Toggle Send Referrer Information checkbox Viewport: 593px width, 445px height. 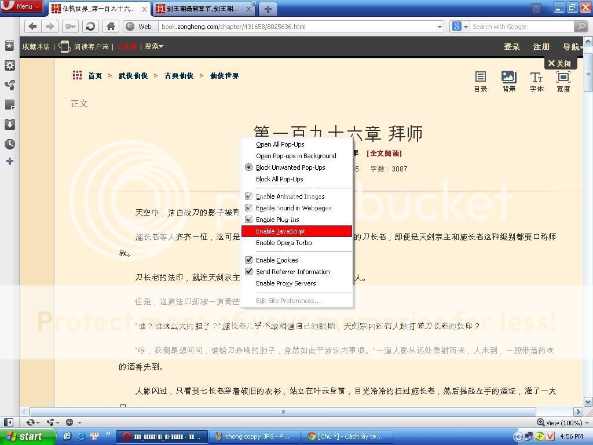[249, 272]
